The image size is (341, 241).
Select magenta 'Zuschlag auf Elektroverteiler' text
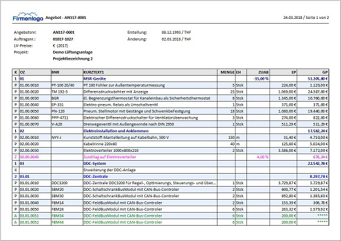click(109, 157)
